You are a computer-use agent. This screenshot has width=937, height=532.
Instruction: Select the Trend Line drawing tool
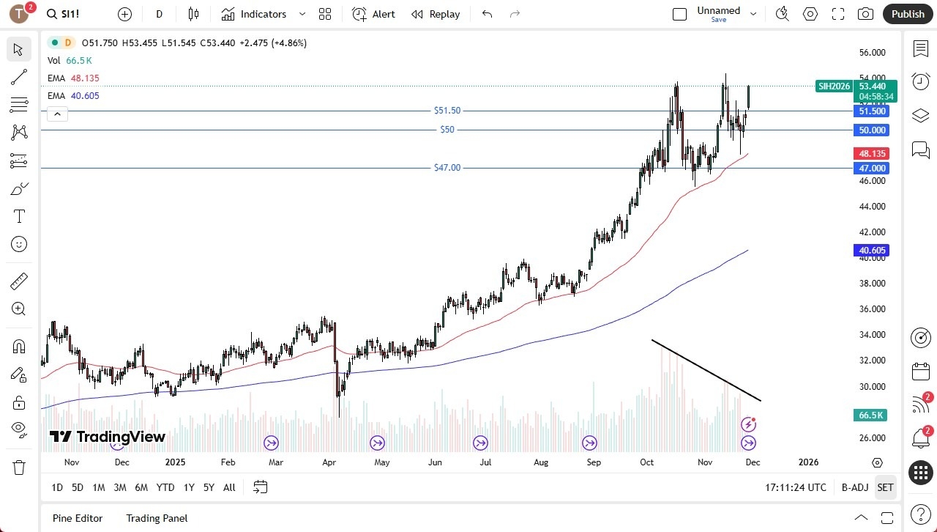click(18, 77)
